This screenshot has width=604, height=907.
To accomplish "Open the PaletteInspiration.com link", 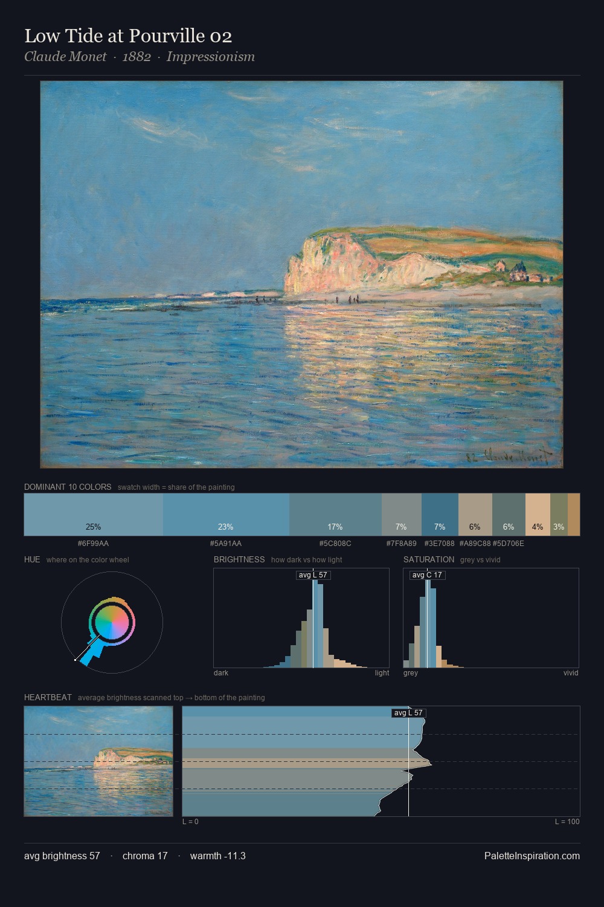I will click(532, 856).
